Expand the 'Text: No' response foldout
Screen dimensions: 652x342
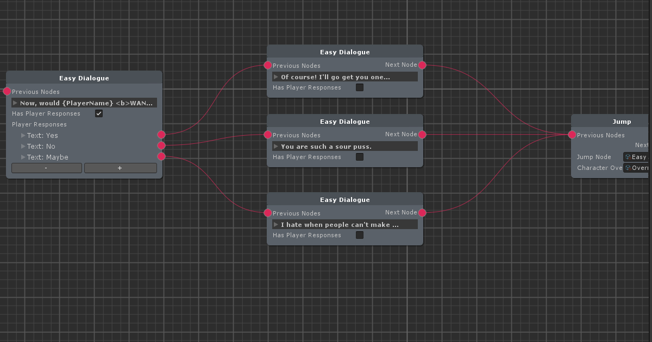(x=23, y=146)
